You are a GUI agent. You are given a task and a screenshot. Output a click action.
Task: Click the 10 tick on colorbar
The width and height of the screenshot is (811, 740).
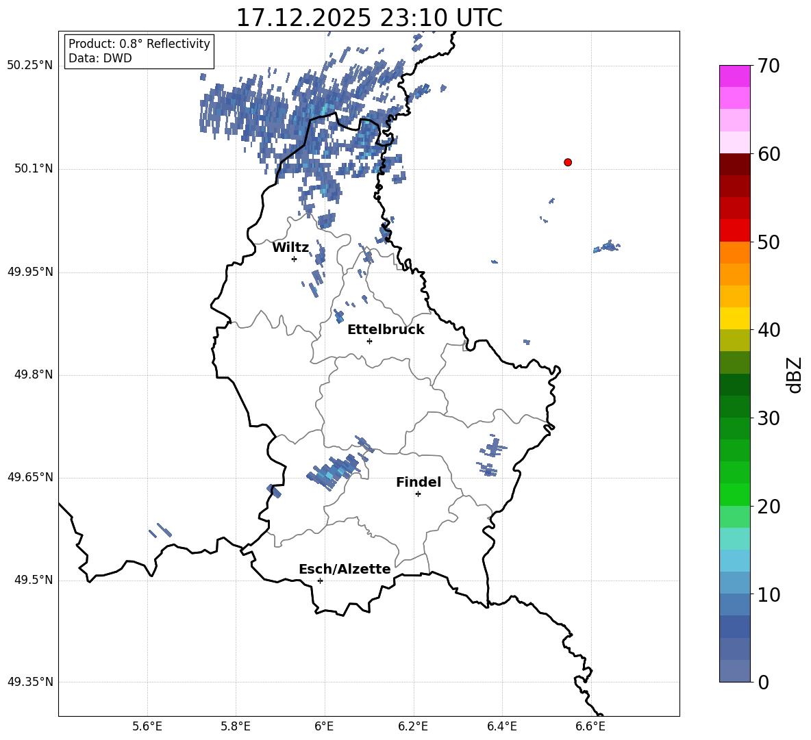tap(769, 594)
